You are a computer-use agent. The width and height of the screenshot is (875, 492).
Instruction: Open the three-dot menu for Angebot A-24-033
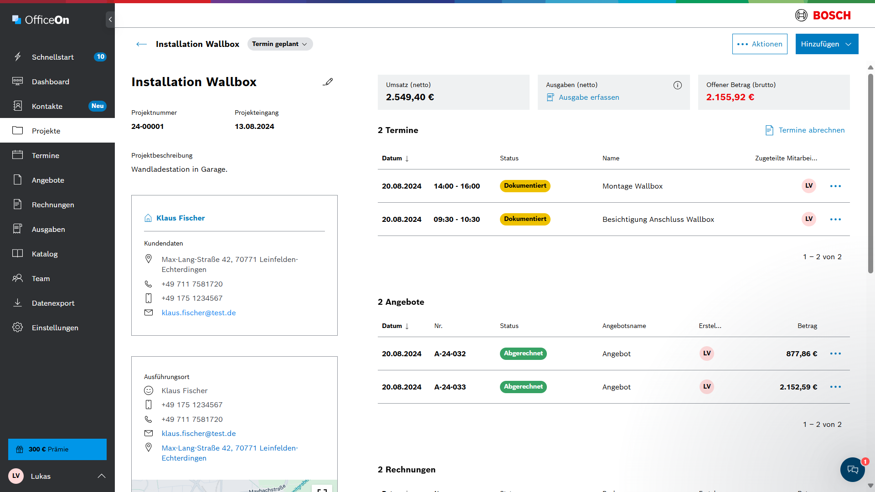[x=835, y=387]
